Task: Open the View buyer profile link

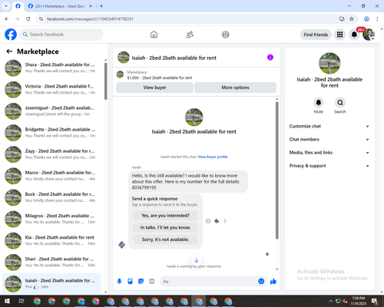Action: [213, 157]
